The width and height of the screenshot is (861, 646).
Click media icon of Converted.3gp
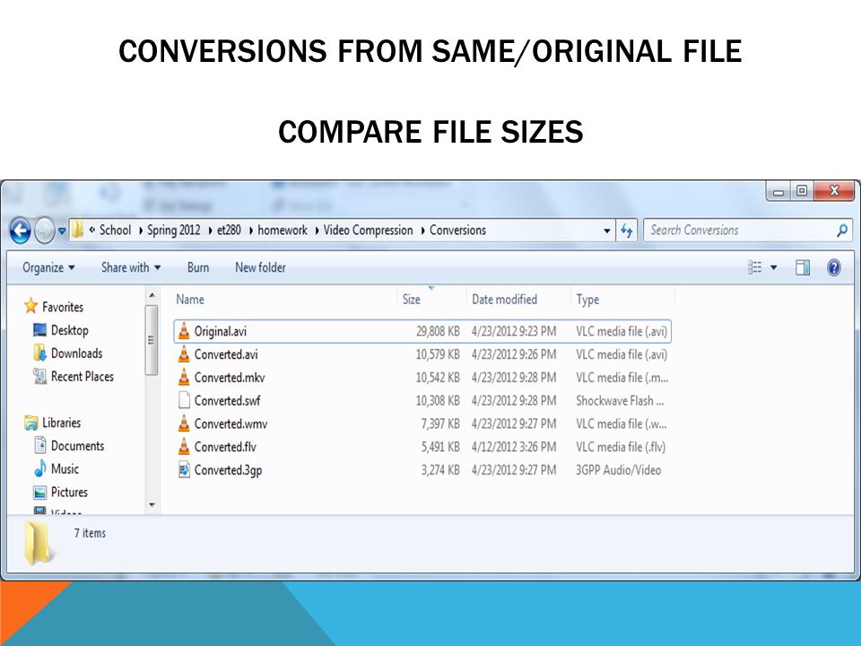[184, 469]
